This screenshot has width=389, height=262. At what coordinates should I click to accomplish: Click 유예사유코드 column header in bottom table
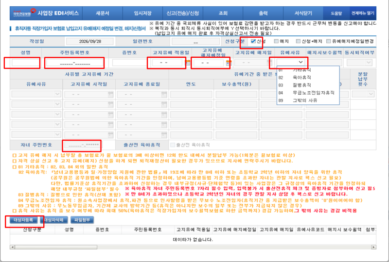pos(310,229)
